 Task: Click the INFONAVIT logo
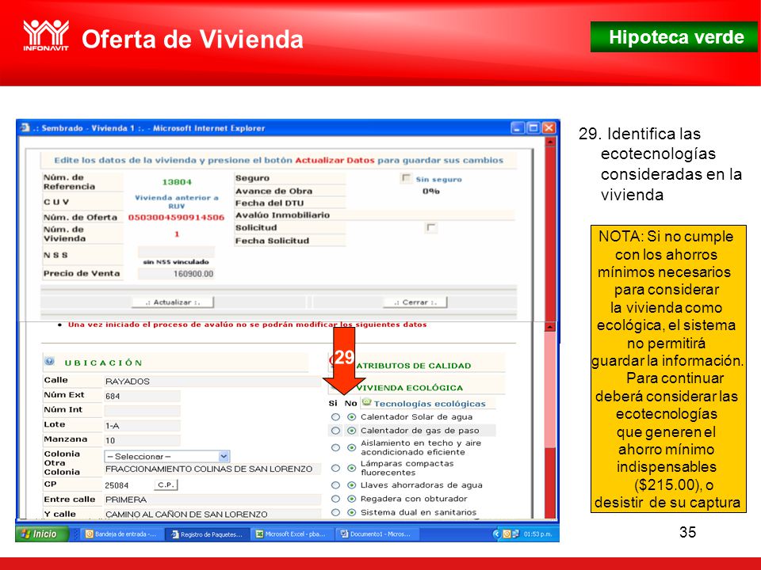pos(46,36)
